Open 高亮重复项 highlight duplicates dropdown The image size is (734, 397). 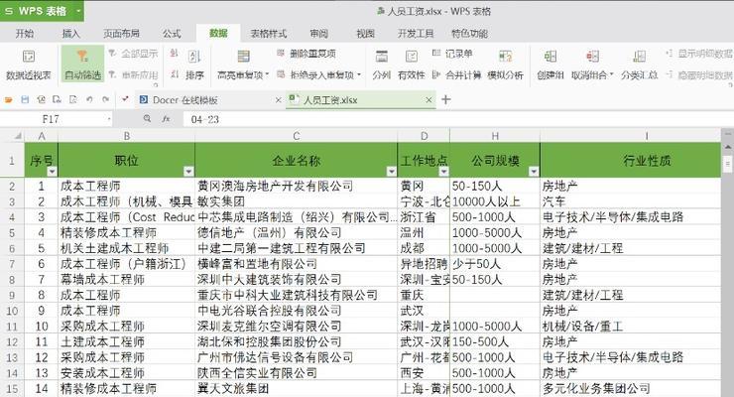click(243, 65)
